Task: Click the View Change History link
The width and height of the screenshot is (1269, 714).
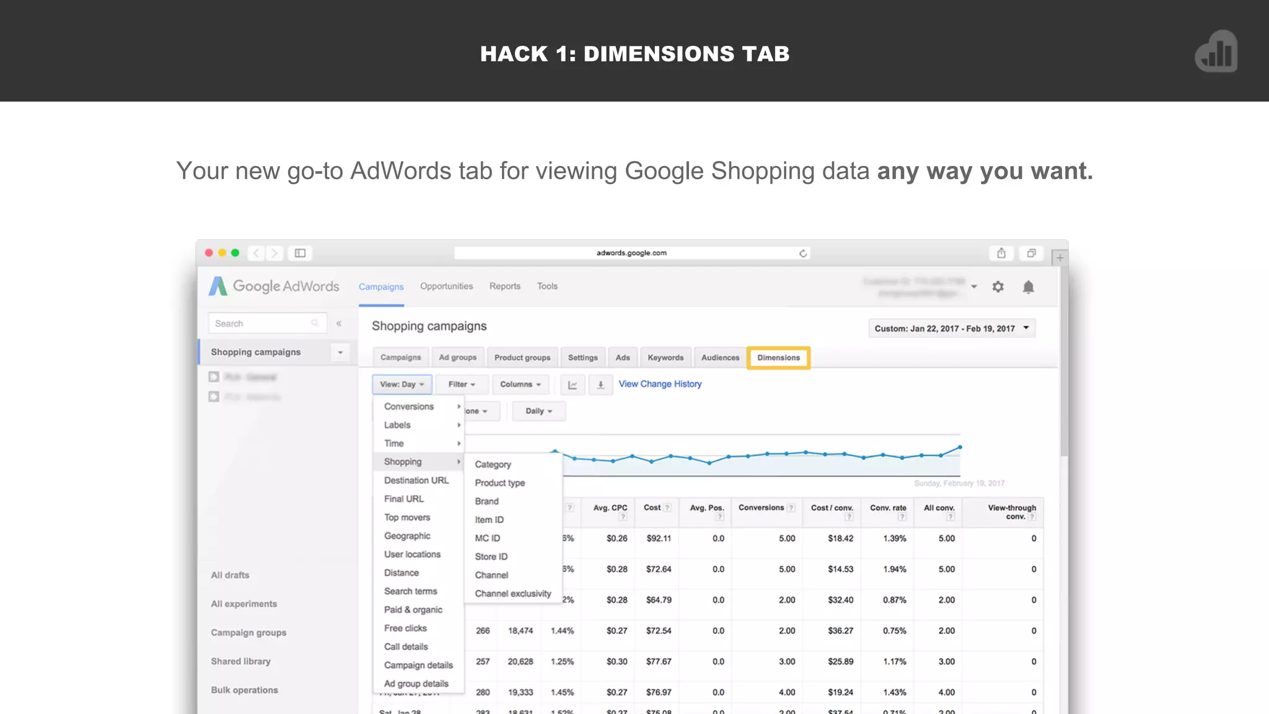Action: (660, 384)
